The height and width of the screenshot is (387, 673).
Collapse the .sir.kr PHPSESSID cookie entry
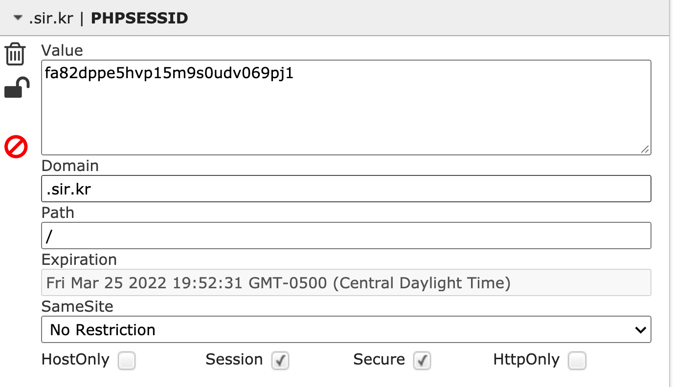18,18
